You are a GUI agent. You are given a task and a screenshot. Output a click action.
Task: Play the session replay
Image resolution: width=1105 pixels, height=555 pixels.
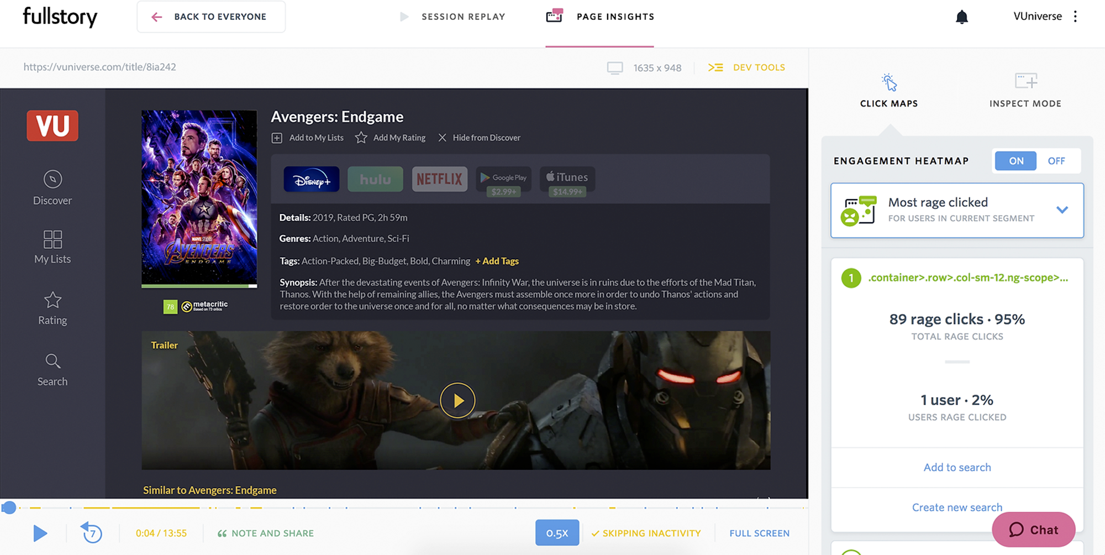tap(40, 533)
